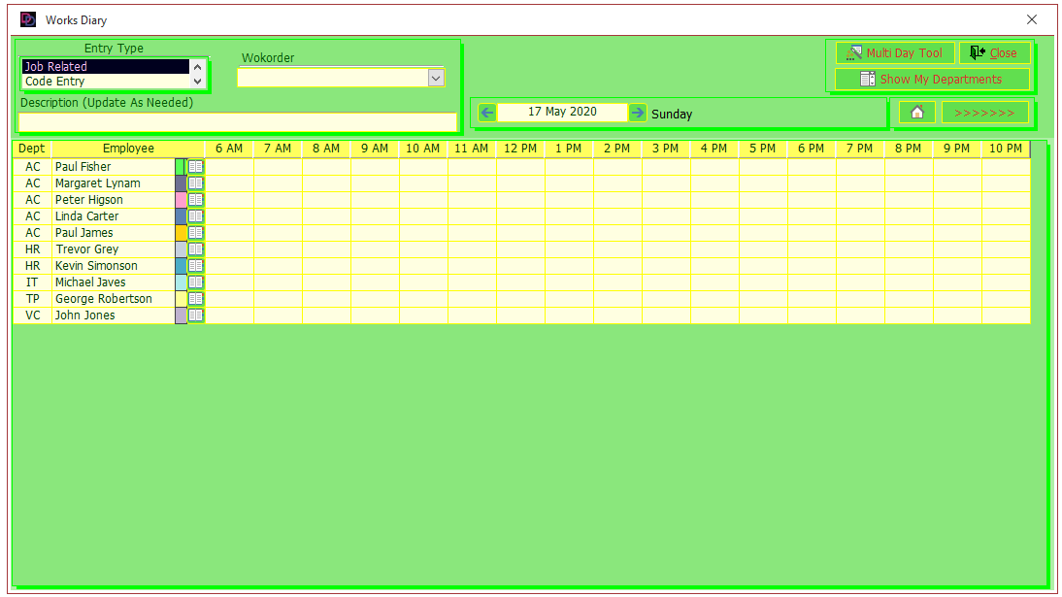Screen dimensions: 1062x597
Task: Click the >>>>>>> forward button
Action: 984,113
